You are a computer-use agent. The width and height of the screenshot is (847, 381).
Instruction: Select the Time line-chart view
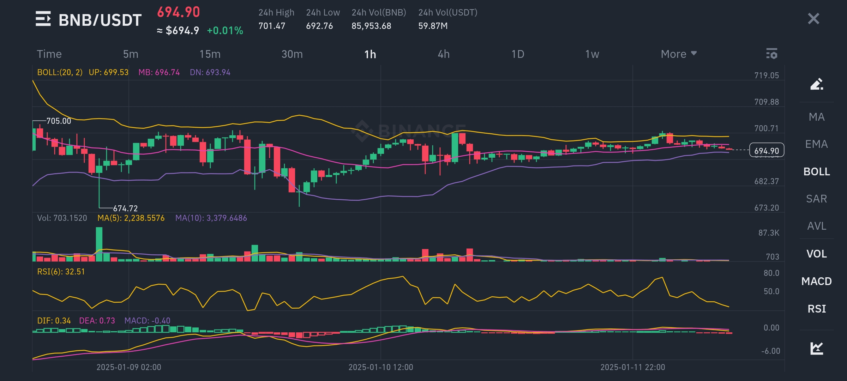tap(49, 54)
